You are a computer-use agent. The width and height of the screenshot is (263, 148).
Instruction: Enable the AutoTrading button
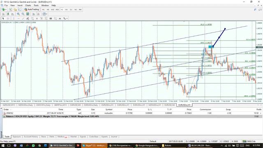32,9
